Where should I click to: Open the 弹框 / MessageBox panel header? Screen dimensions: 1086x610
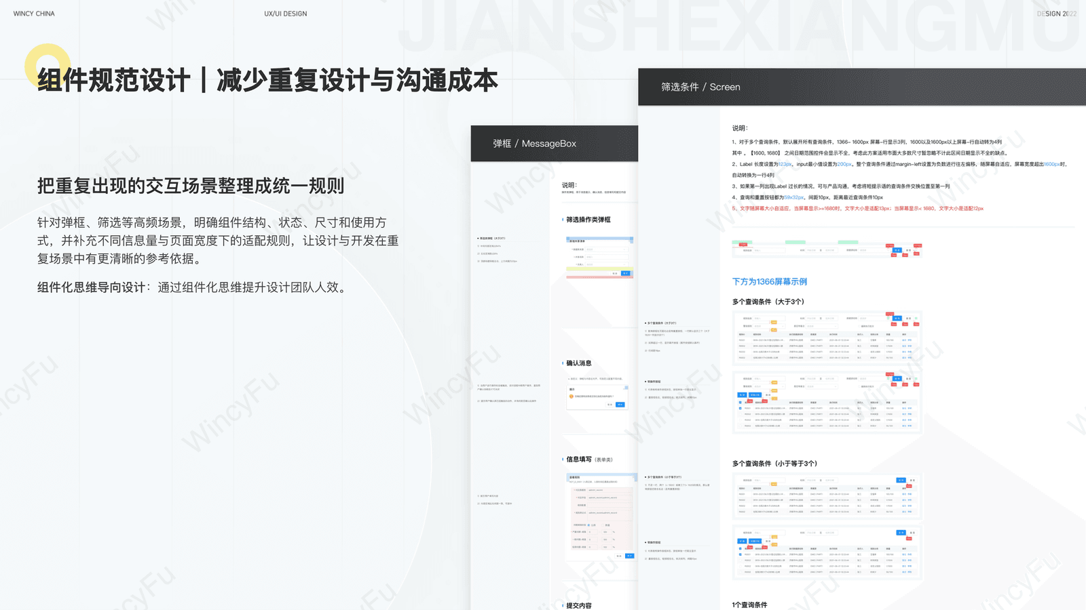[555, 144]
